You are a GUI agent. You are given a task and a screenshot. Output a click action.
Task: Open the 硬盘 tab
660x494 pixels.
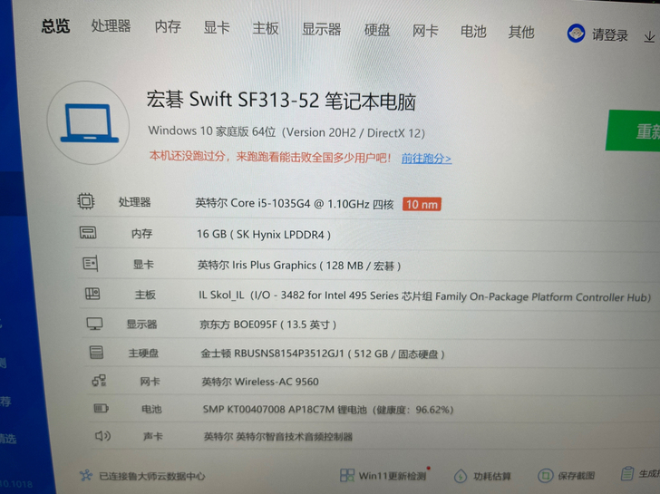coord(377,30)
